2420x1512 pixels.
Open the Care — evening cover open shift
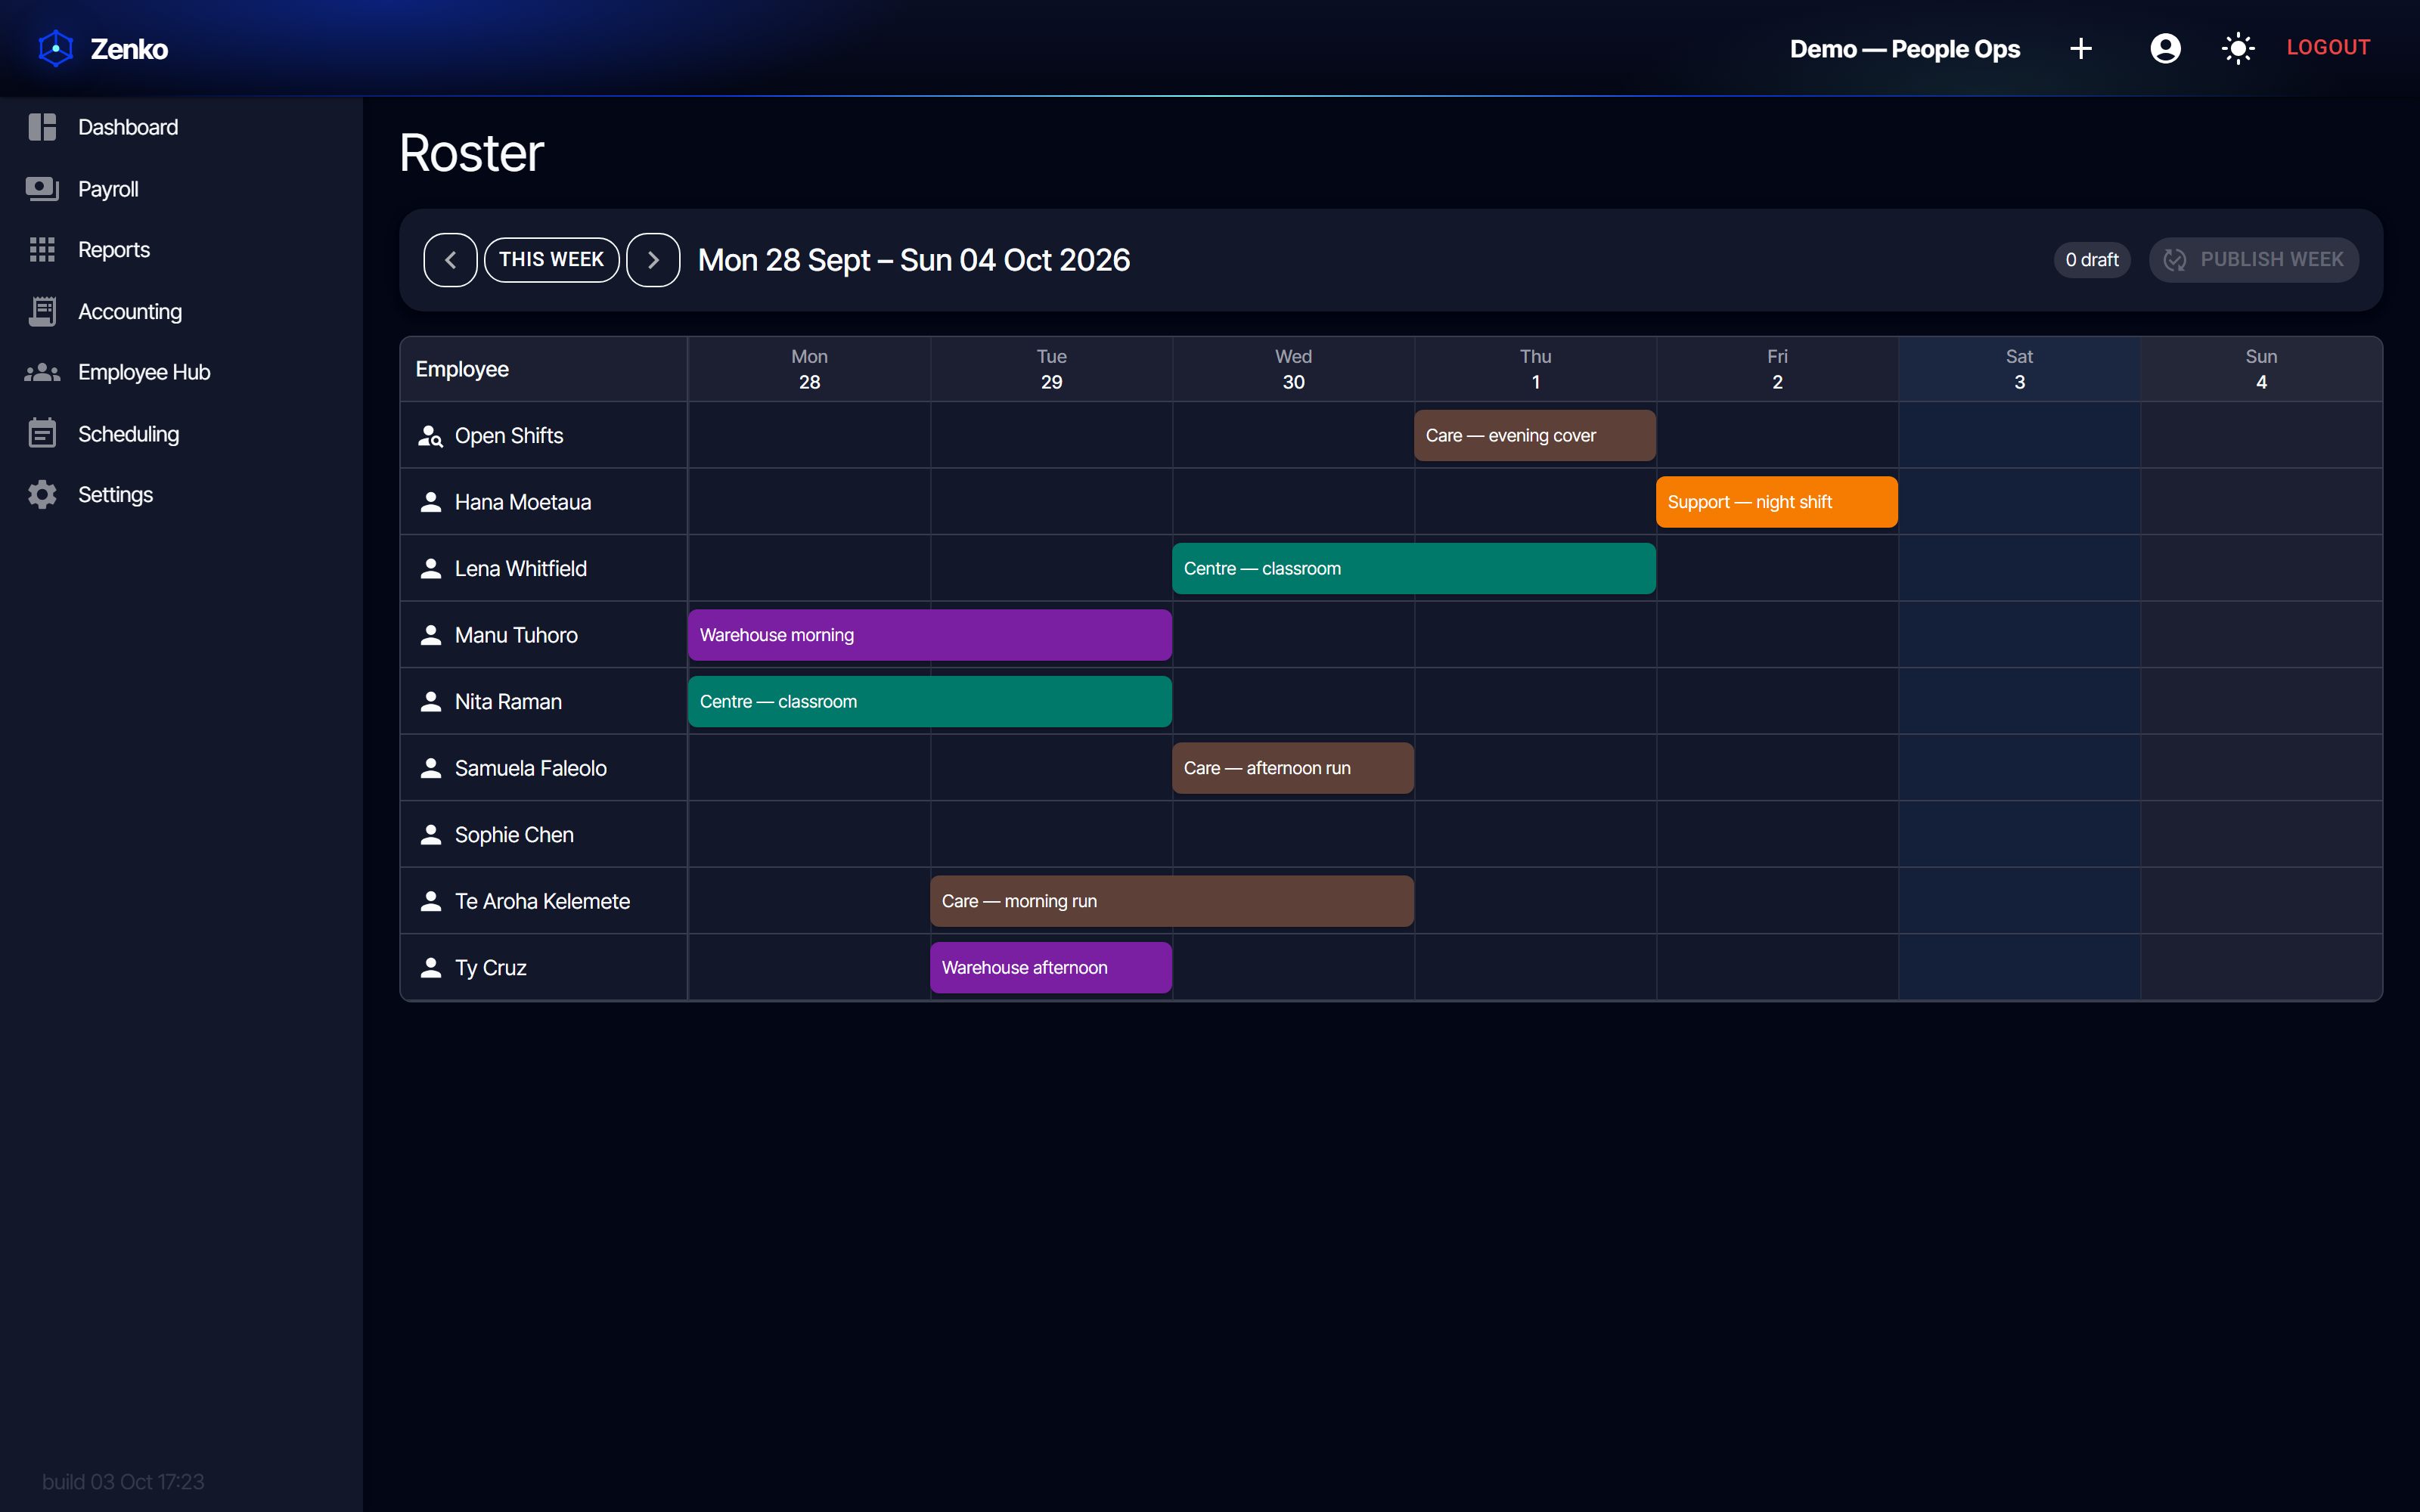tap(1535, 435)
